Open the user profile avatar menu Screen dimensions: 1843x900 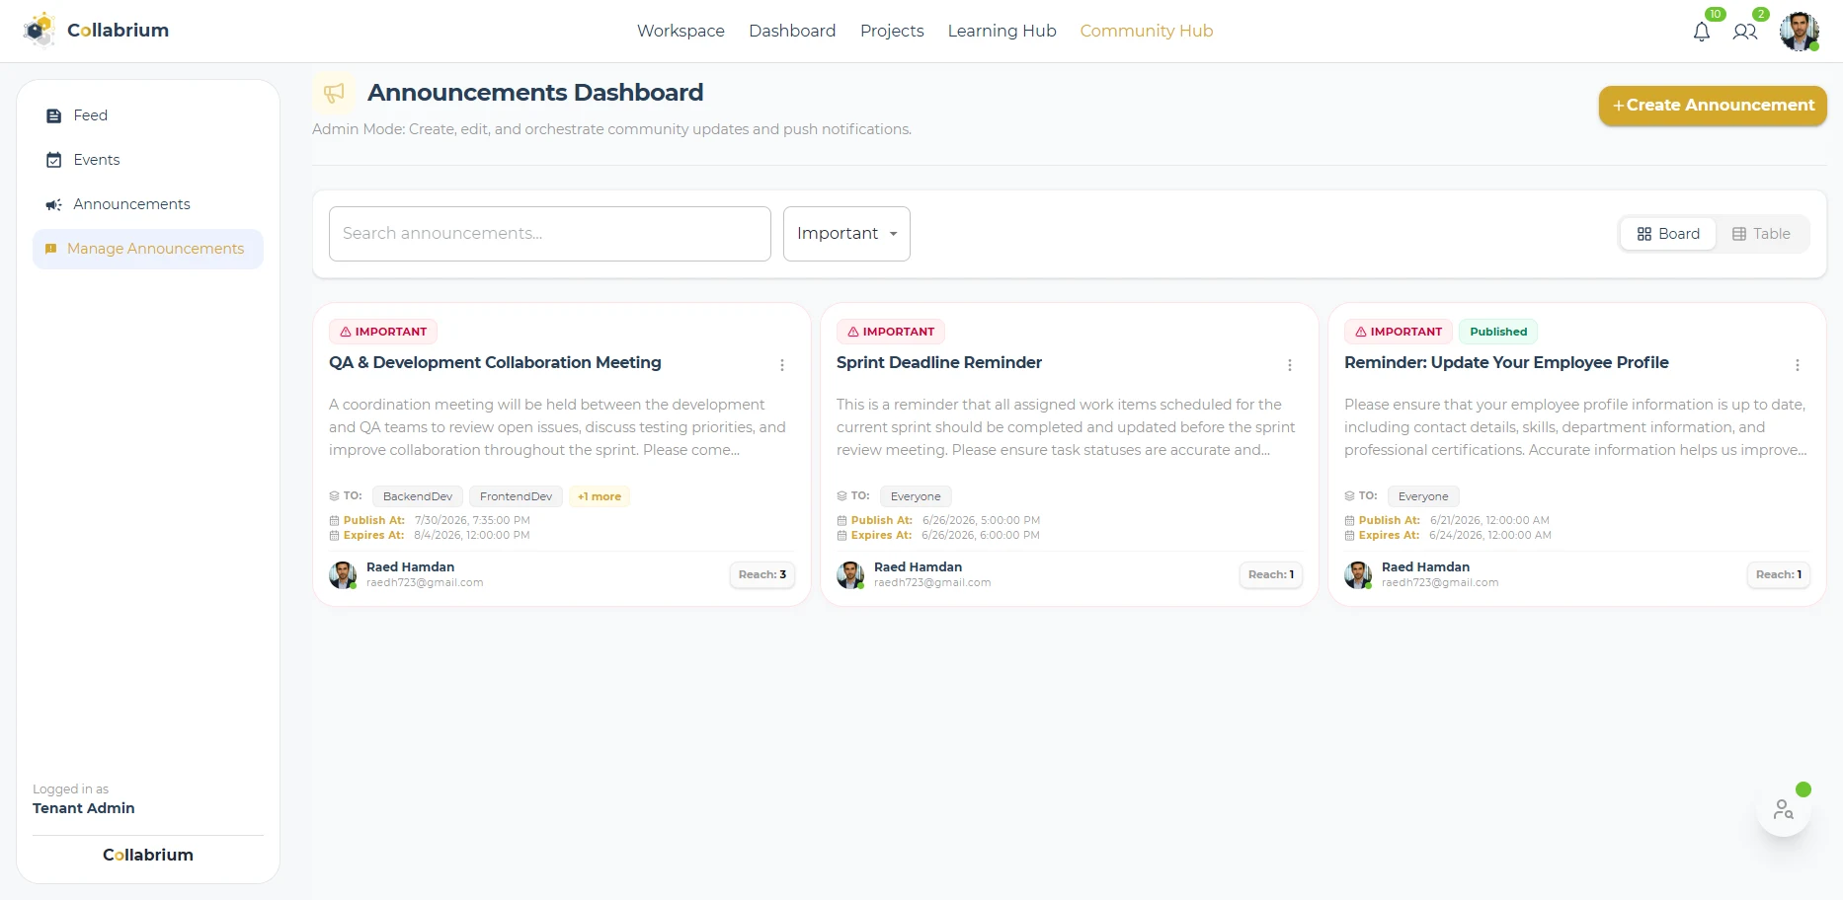tap(1800, 32)
